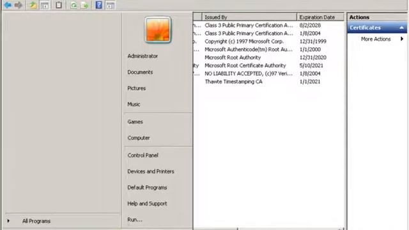The width and height of the screenshot is (409, 230).
Task: Click the blue Back arrow in toolbar
Action: point(8,5)
